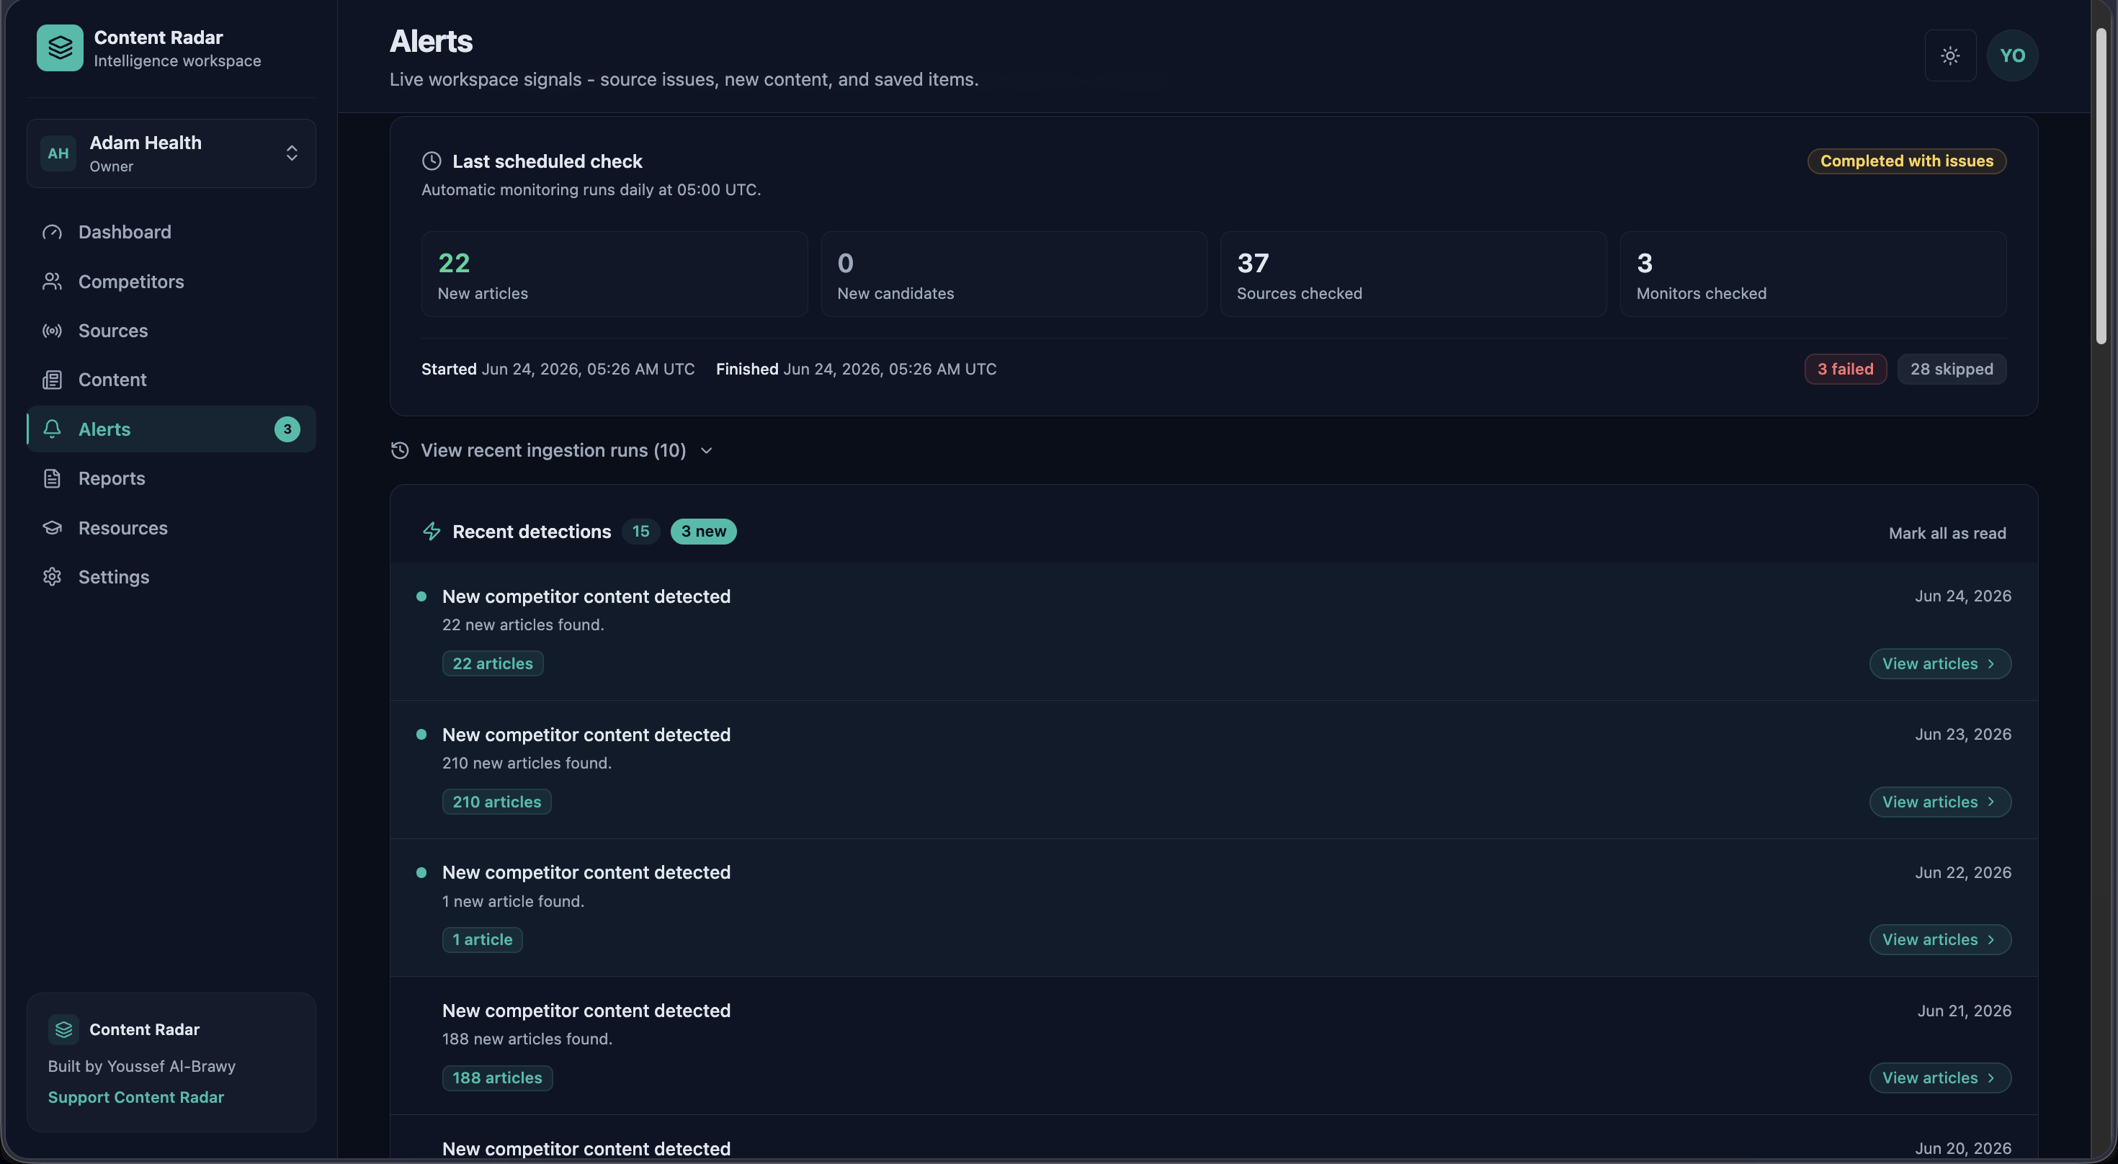Screen dimensions: 2118x1164
Task: Click the 188 articles tag
Action: tap(497, 1078)
